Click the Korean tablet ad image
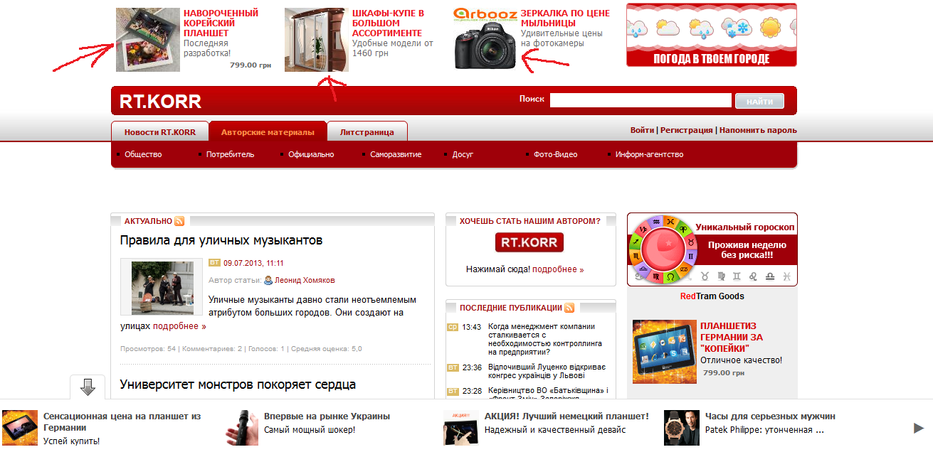Image resolution: width=933 pixels, height=452 pixels. [x=148, y=40]
